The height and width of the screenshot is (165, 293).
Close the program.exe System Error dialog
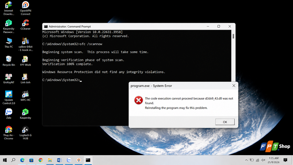click(x=234, y=86)
